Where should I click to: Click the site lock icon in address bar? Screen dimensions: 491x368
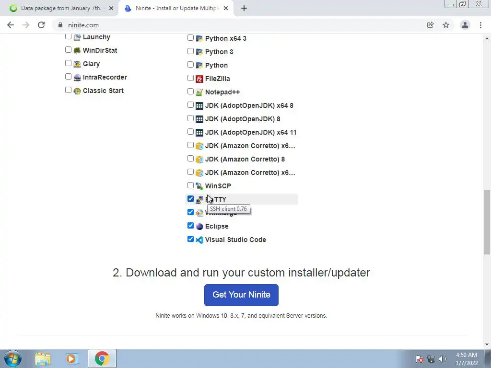60,25
